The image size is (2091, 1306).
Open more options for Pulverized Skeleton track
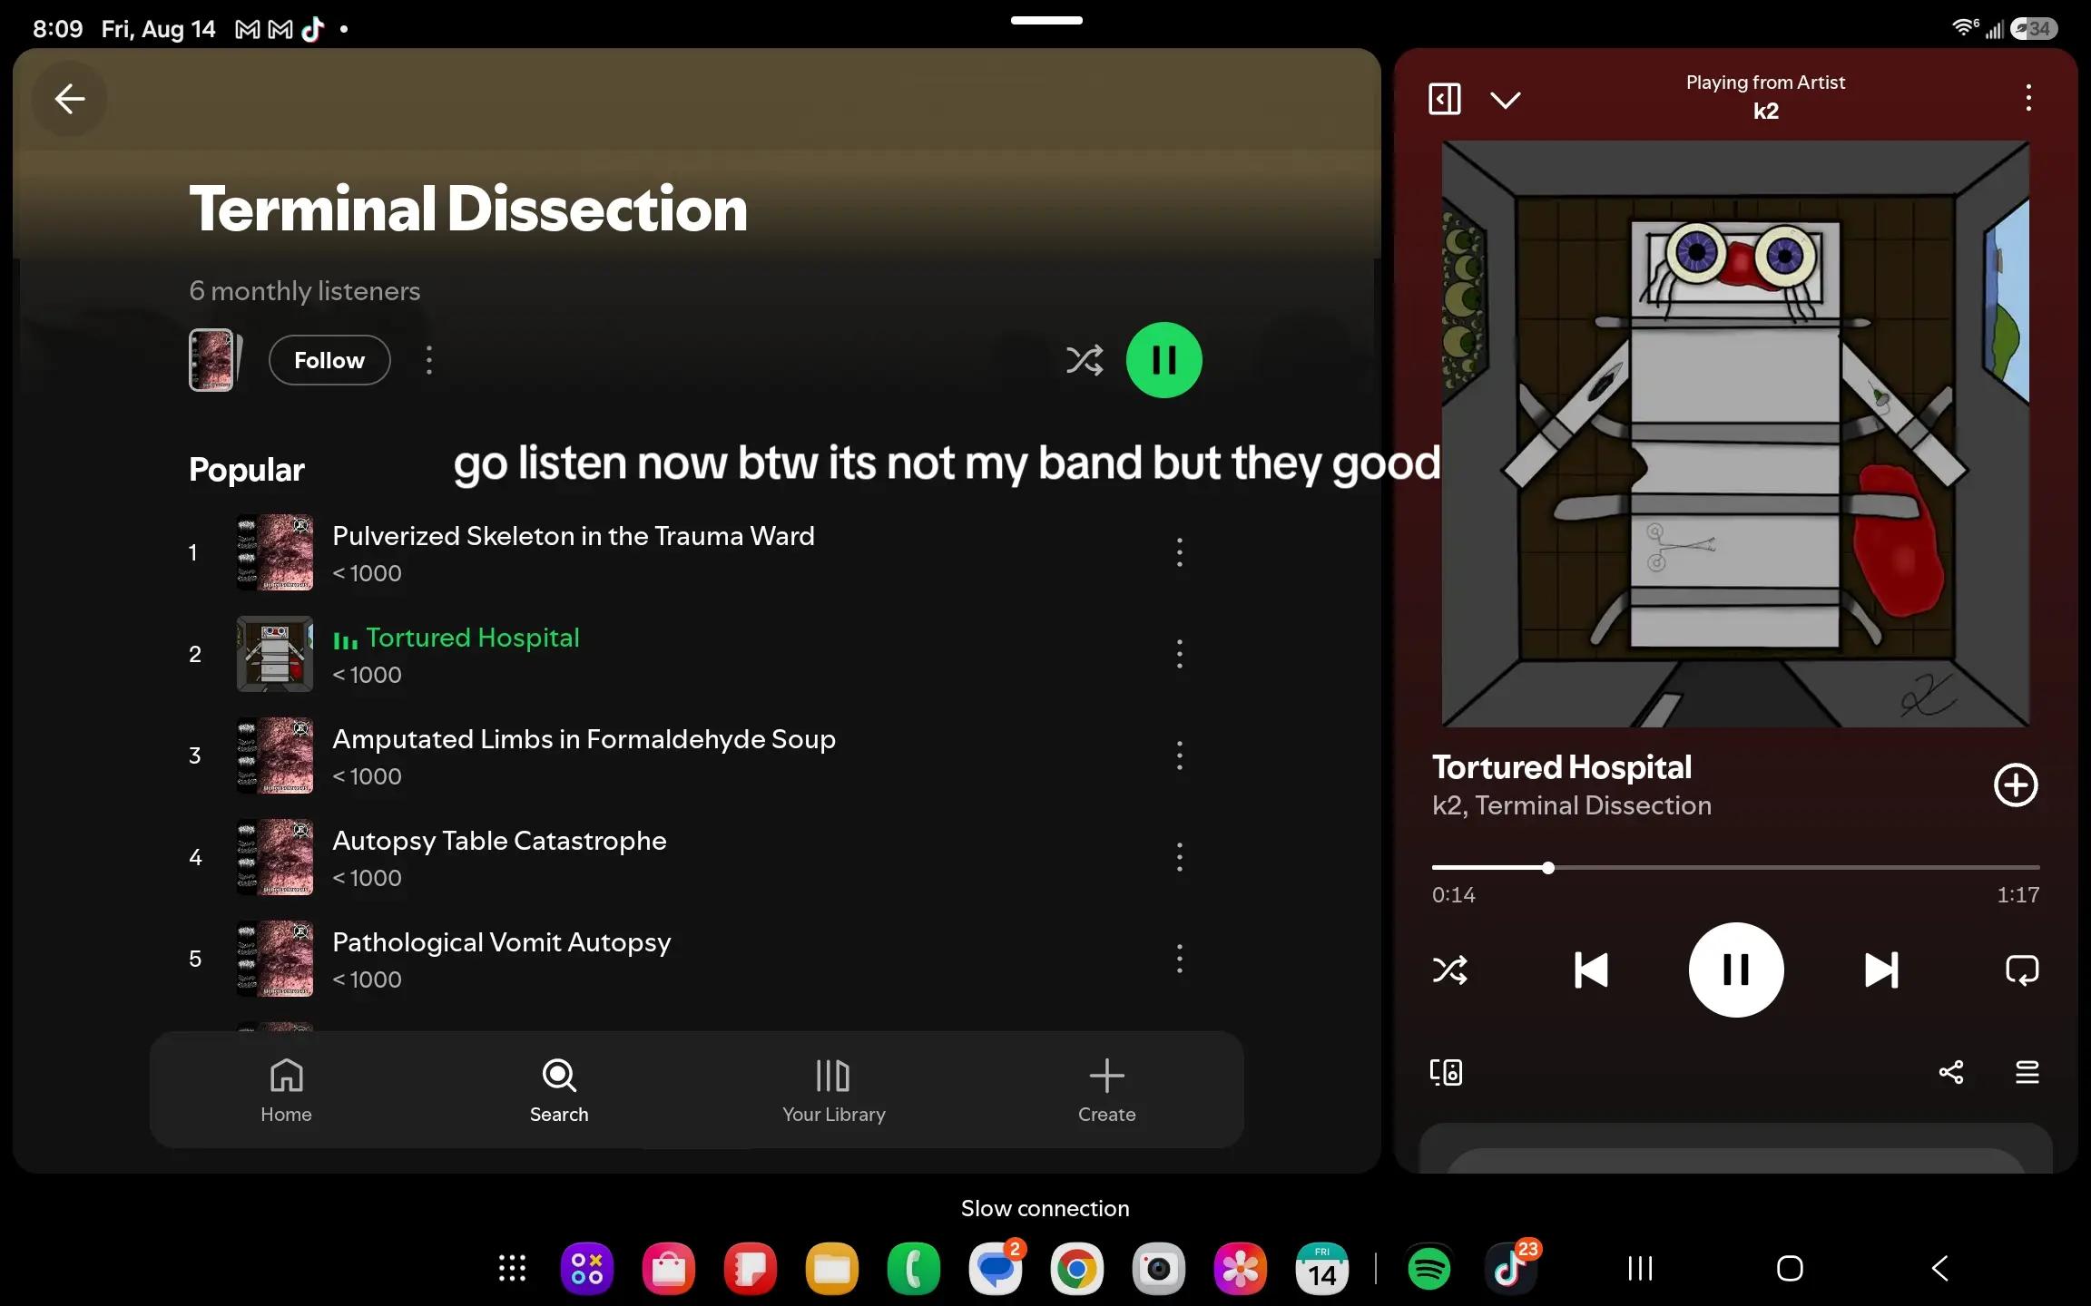click(x=1180, y=552)
